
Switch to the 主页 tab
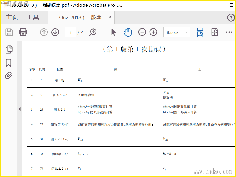(12, 17)
